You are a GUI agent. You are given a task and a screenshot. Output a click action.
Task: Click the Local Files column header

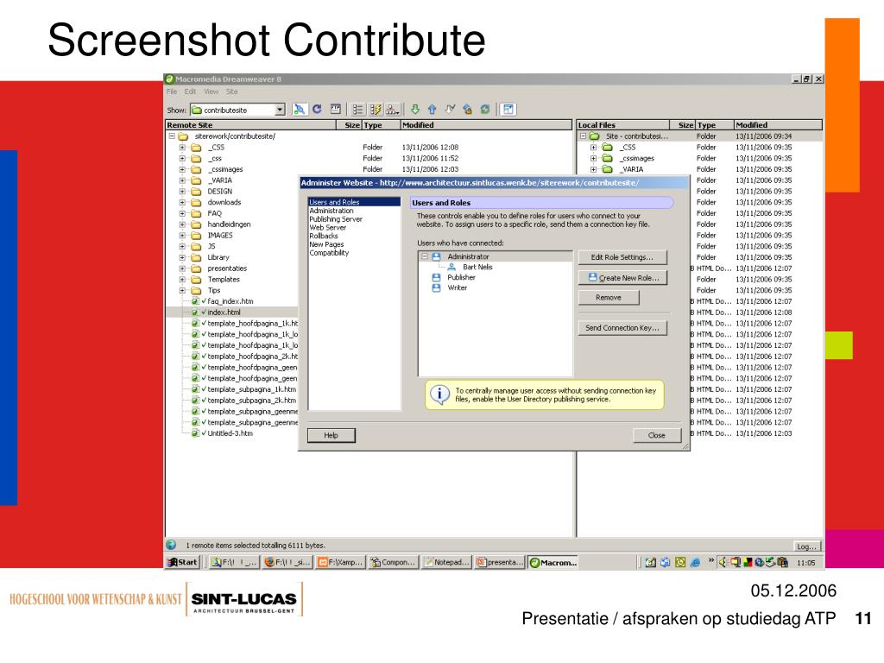coord(623,125)
